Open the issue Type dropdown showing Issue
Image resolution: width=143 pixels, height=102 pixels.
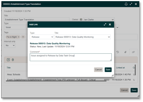click(x=16, y=27)
